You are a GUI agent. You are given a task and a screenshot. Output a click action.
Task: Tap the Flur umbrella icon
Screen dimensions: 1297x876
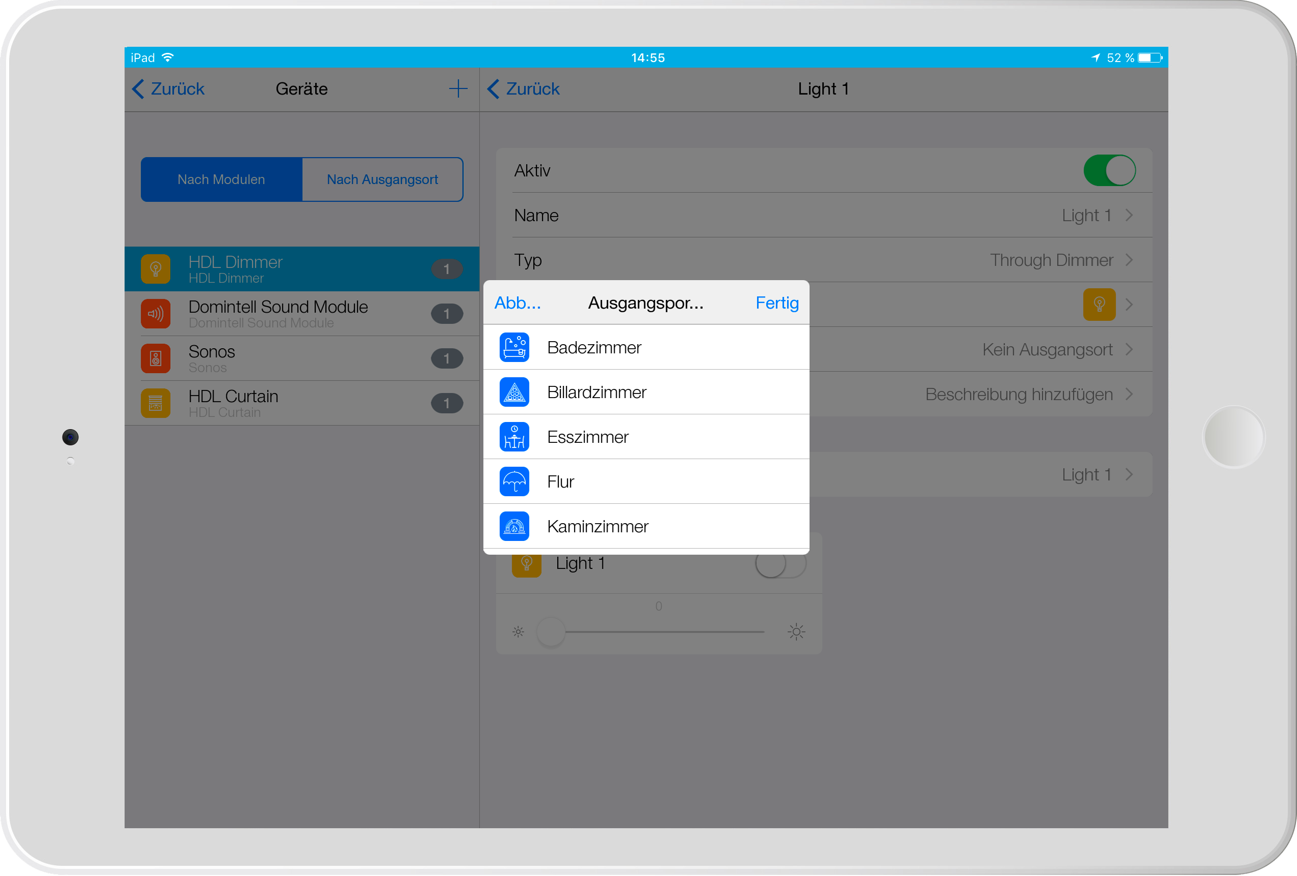[514, 481]
